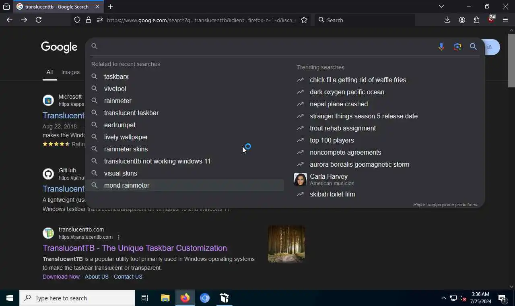Choose the eartrumpet suggestion
This screenshot has width=515, height=306.
[185, 125]
